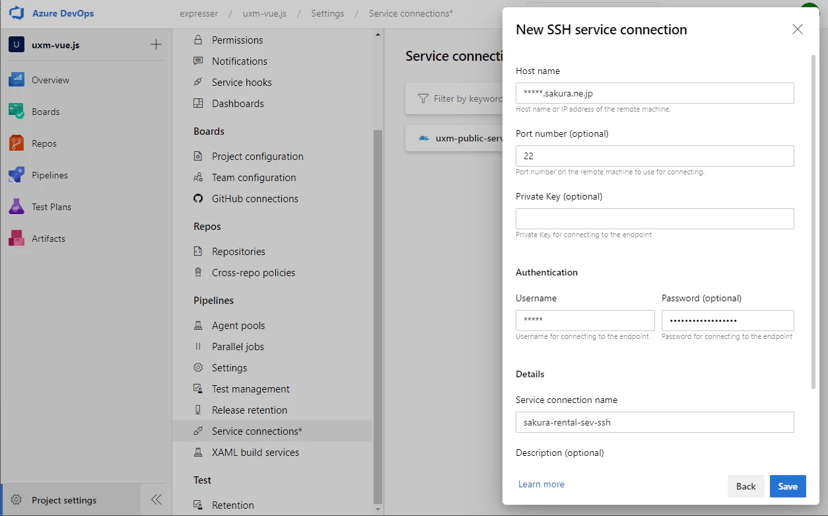Click the Project configuration icon

(x=198, y=157)
